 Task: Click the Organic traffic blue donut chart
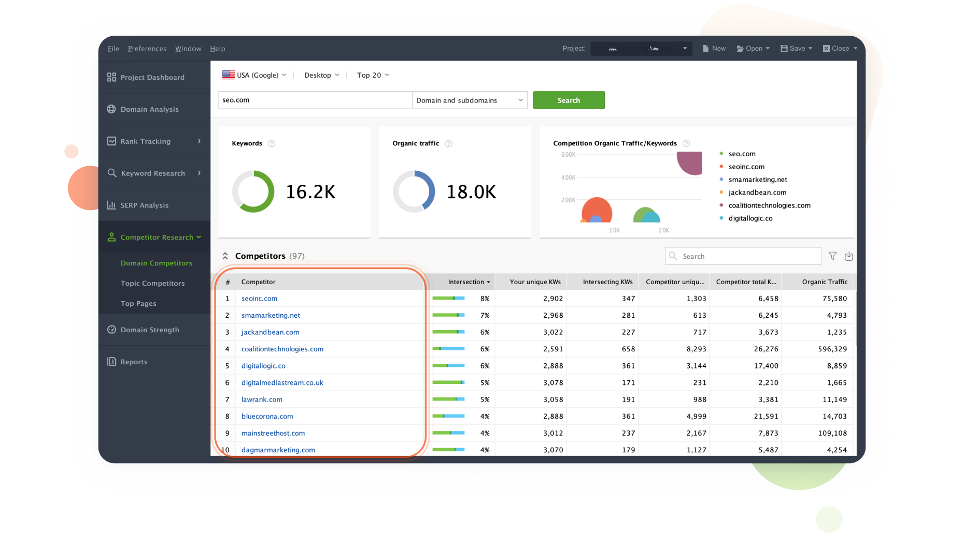[414, 191]
